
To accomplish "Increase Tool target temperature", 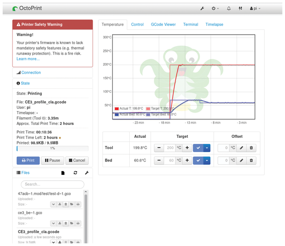I will coord(187,148).
